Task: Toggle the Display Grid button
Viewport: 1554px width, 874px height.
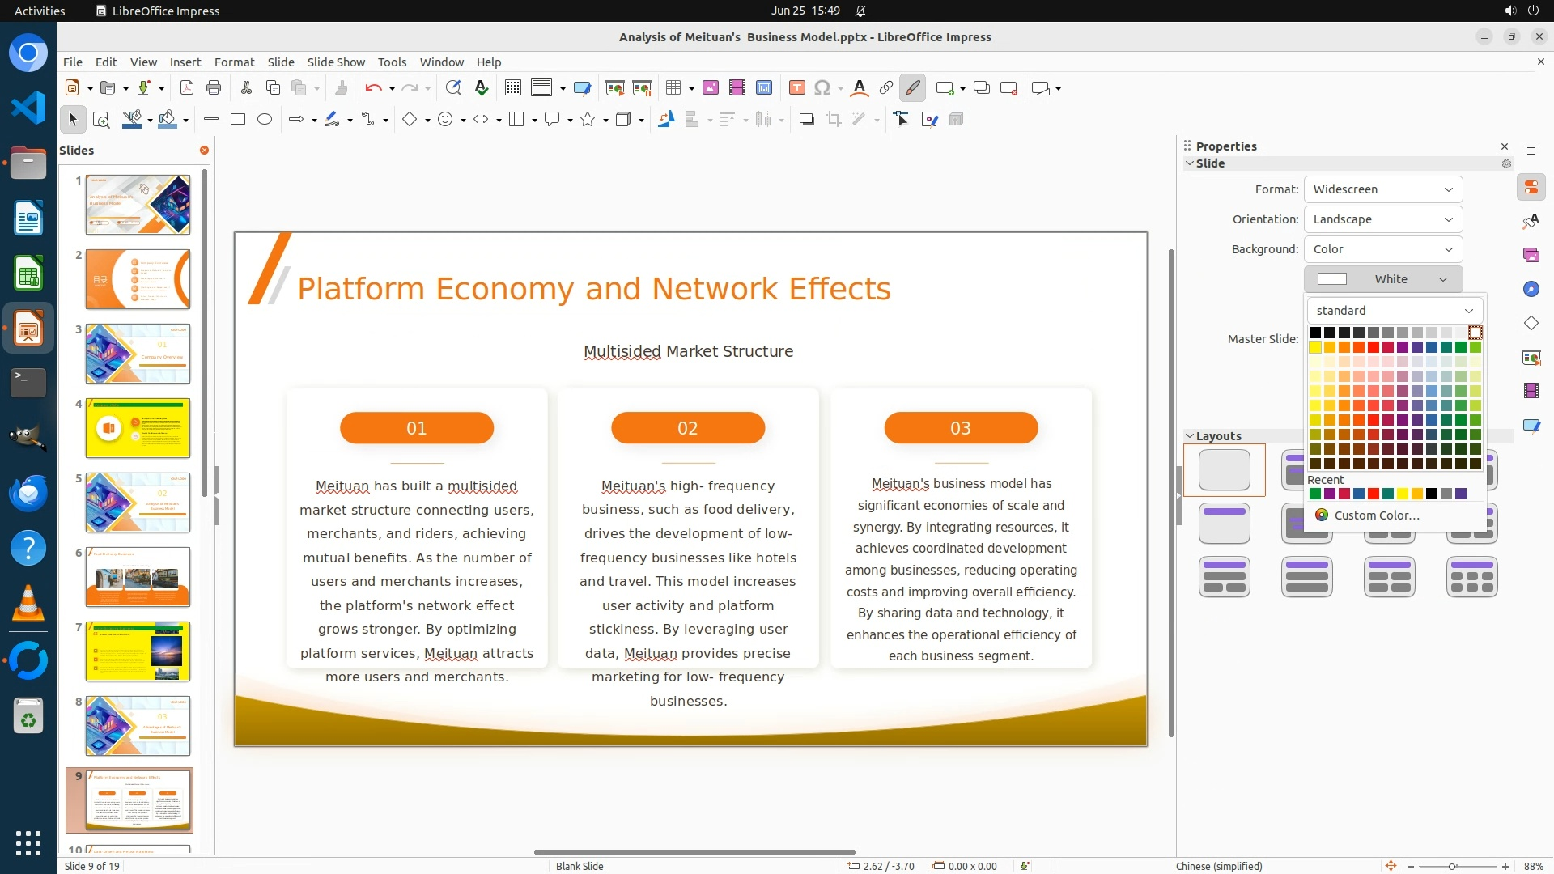Action: pyautogui.click(x=512, y=88)
